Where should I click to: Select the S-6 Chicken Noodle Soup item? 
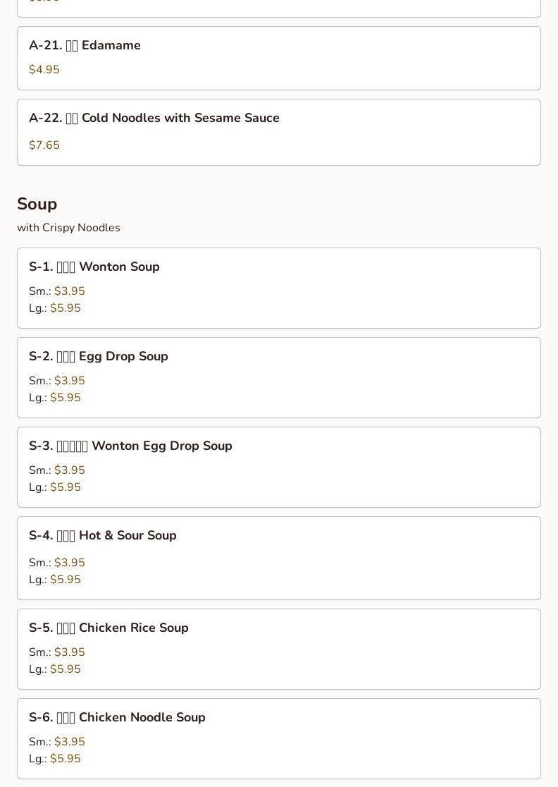tap(117, 717)
